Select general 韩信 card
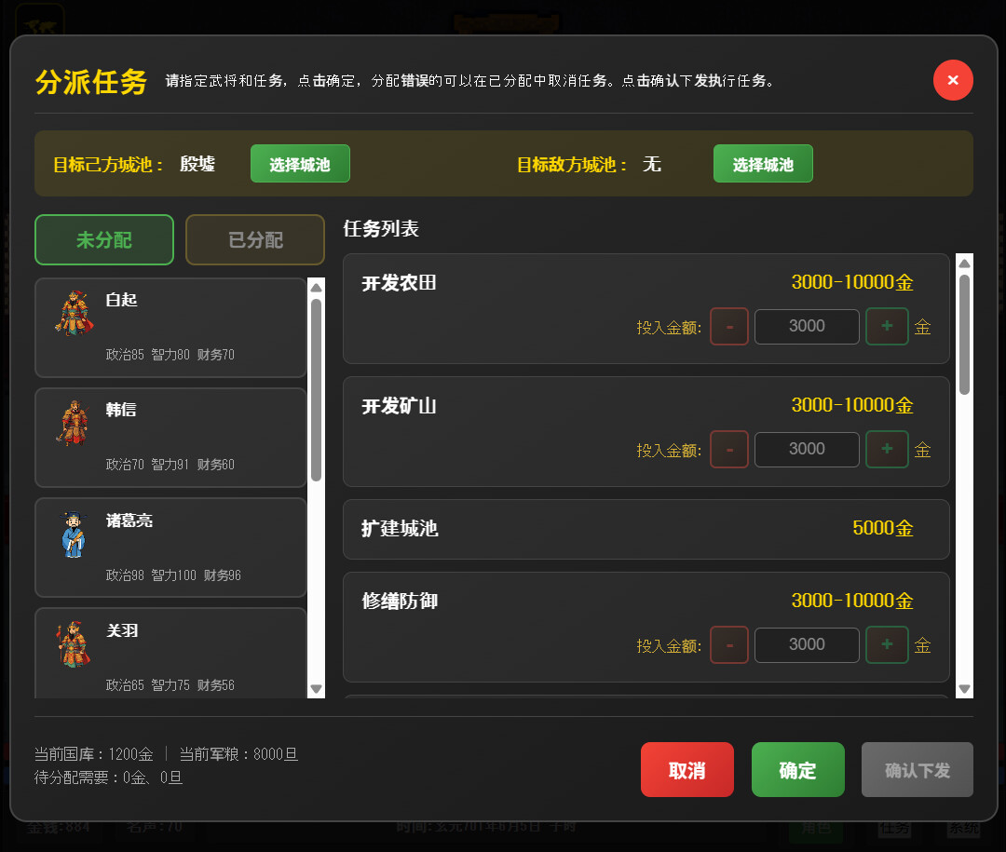The image size is (1006, 852). pyautogui.click(x=170, y=438)
